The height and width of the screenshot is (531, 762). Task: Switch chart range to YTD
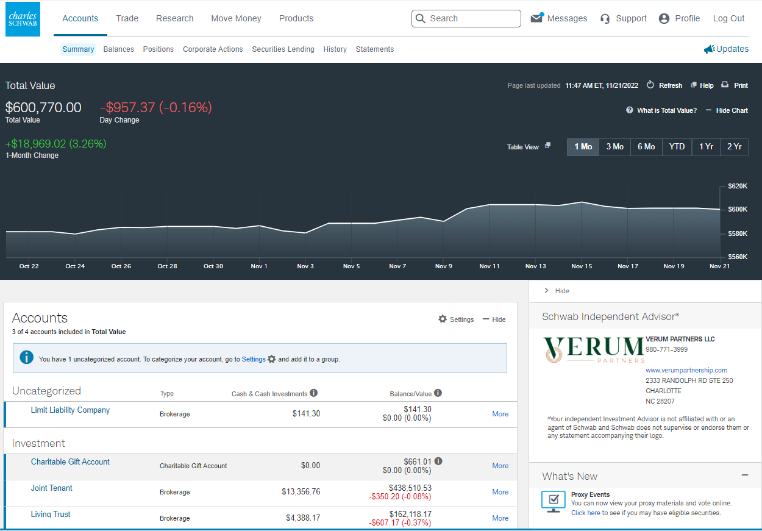(x=677, y=147)
